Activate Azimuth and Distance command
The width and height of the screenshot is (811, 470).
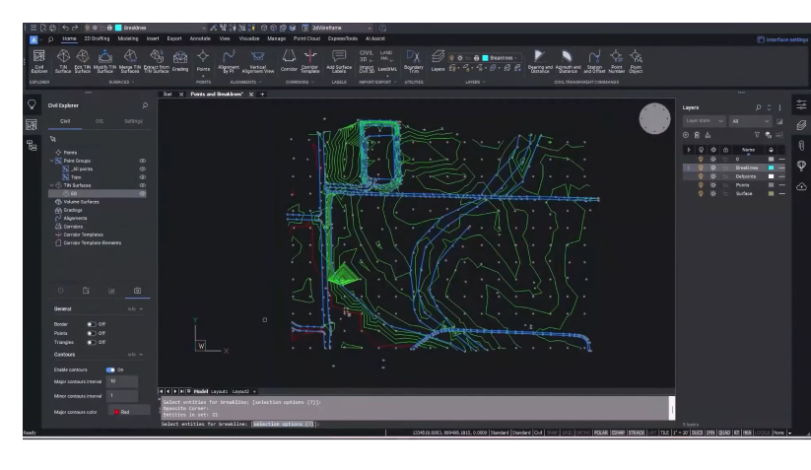(568, 61)
